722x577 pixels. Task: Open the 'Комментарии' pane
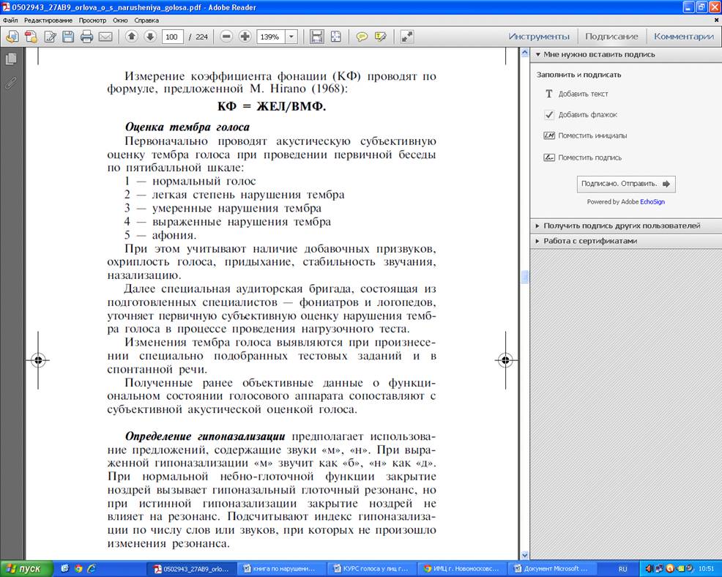[x=683, y=37]
